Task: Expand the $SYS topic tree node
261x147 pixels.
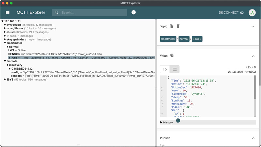Action: tap(5, 79)
